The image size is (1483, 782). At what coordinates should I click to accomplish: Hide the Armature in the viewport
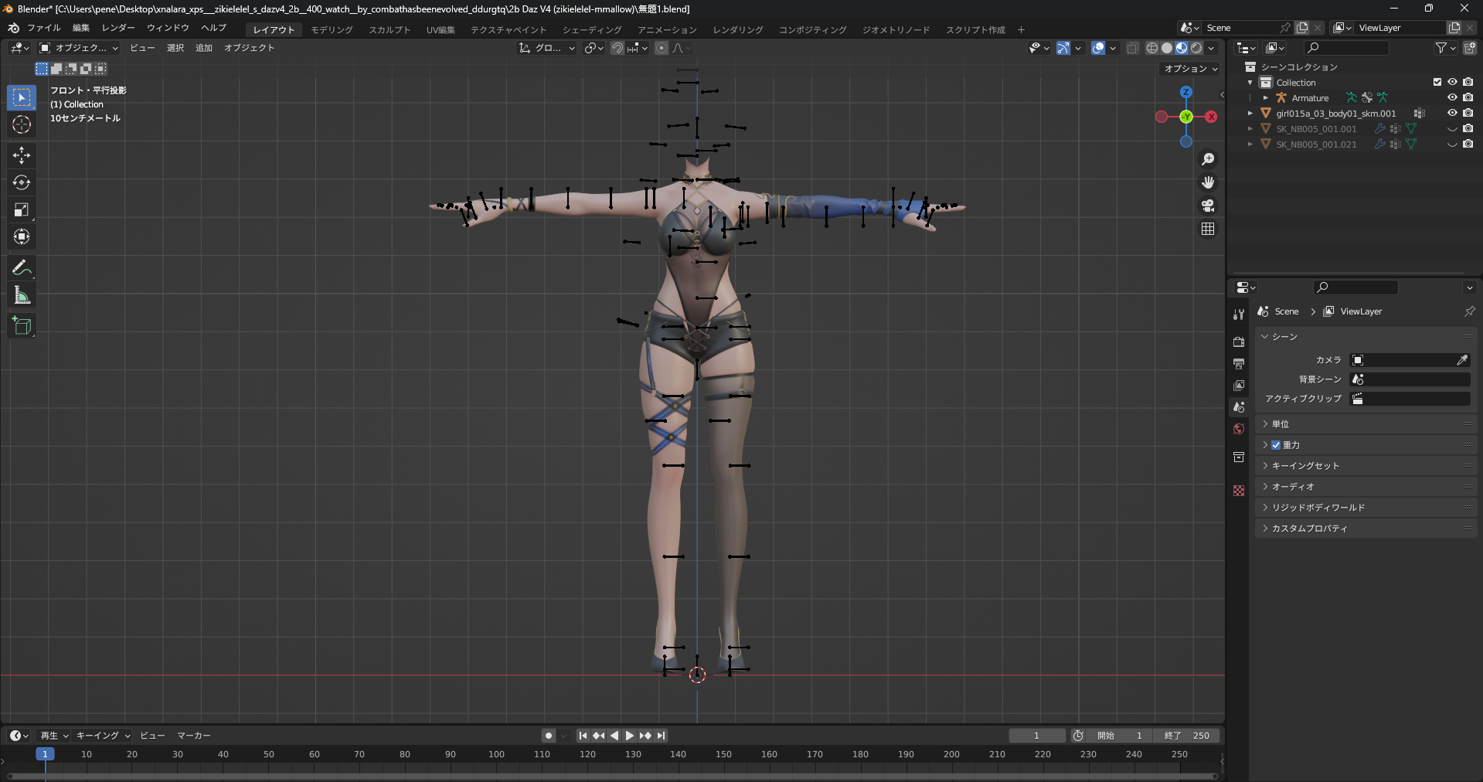click(1452, 97)
